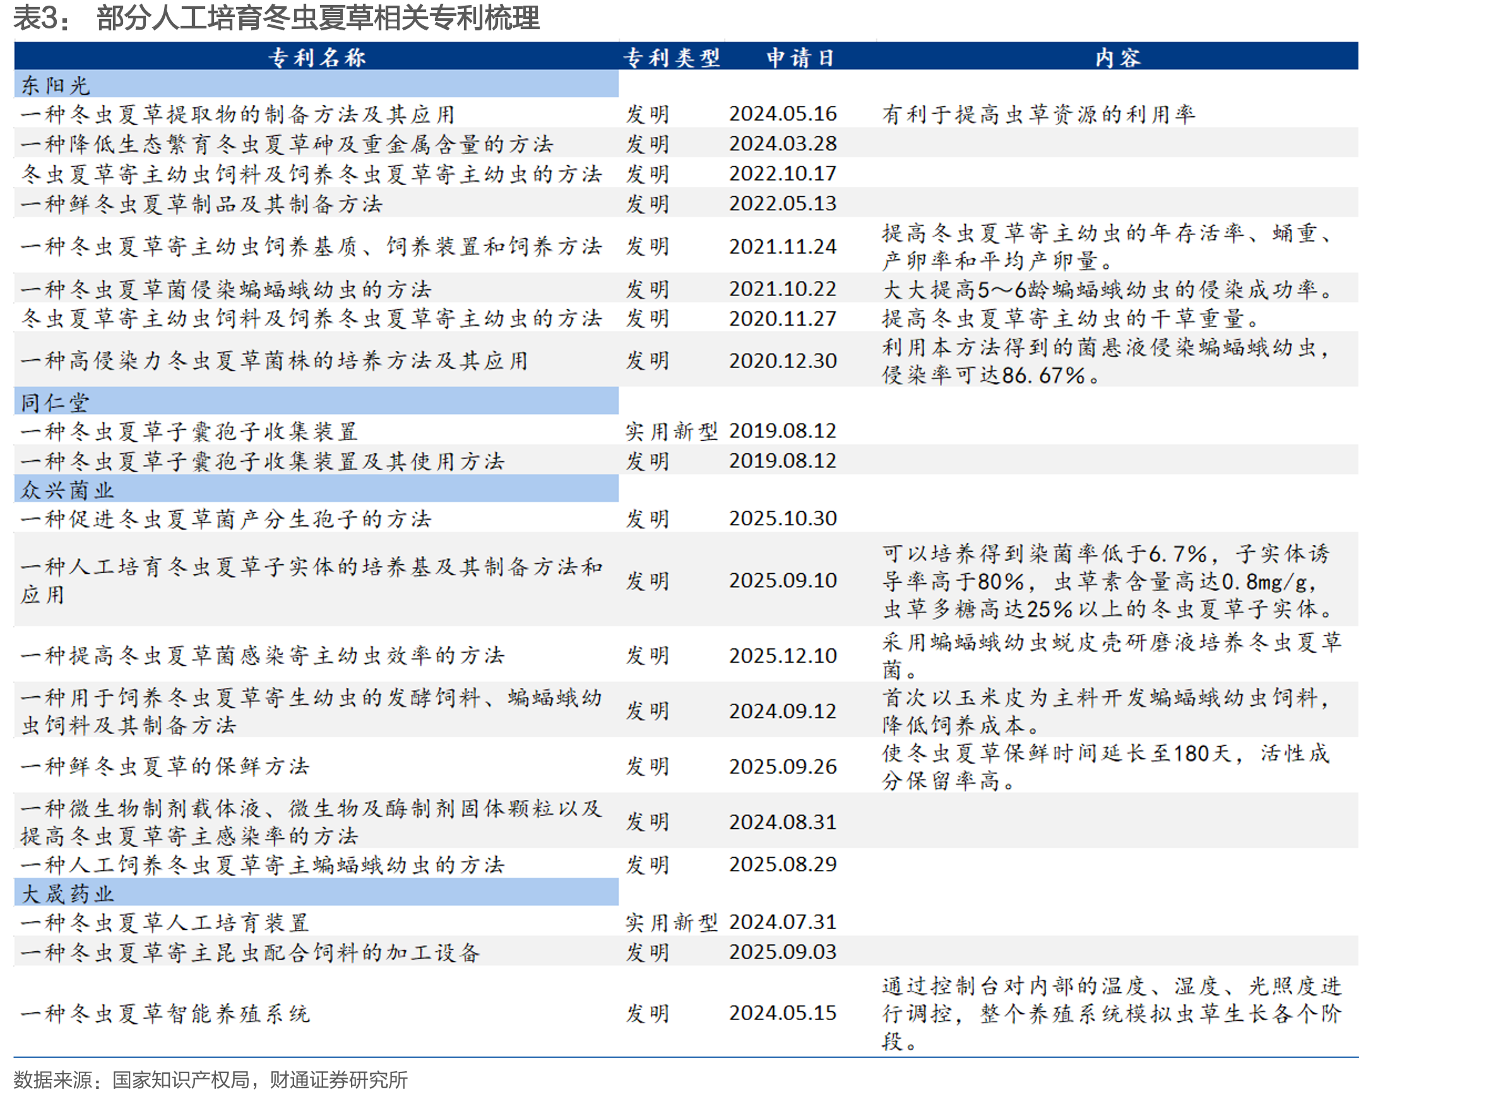This screenshot has width=1491, height=1099.
Task: Select the 同仁堂 group row
Action: (316, 402)
